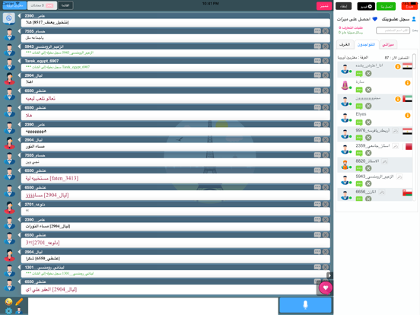Click the blue heart get features link
Image resolution: width=420 pixels, height=315 pixels.
click(x=357, y=19)
